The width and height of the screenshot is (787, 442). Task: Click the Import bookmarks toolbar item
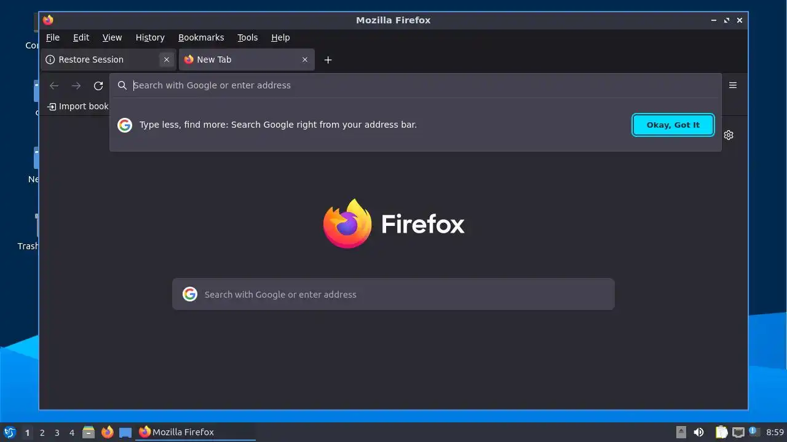(x=78, y=106)
